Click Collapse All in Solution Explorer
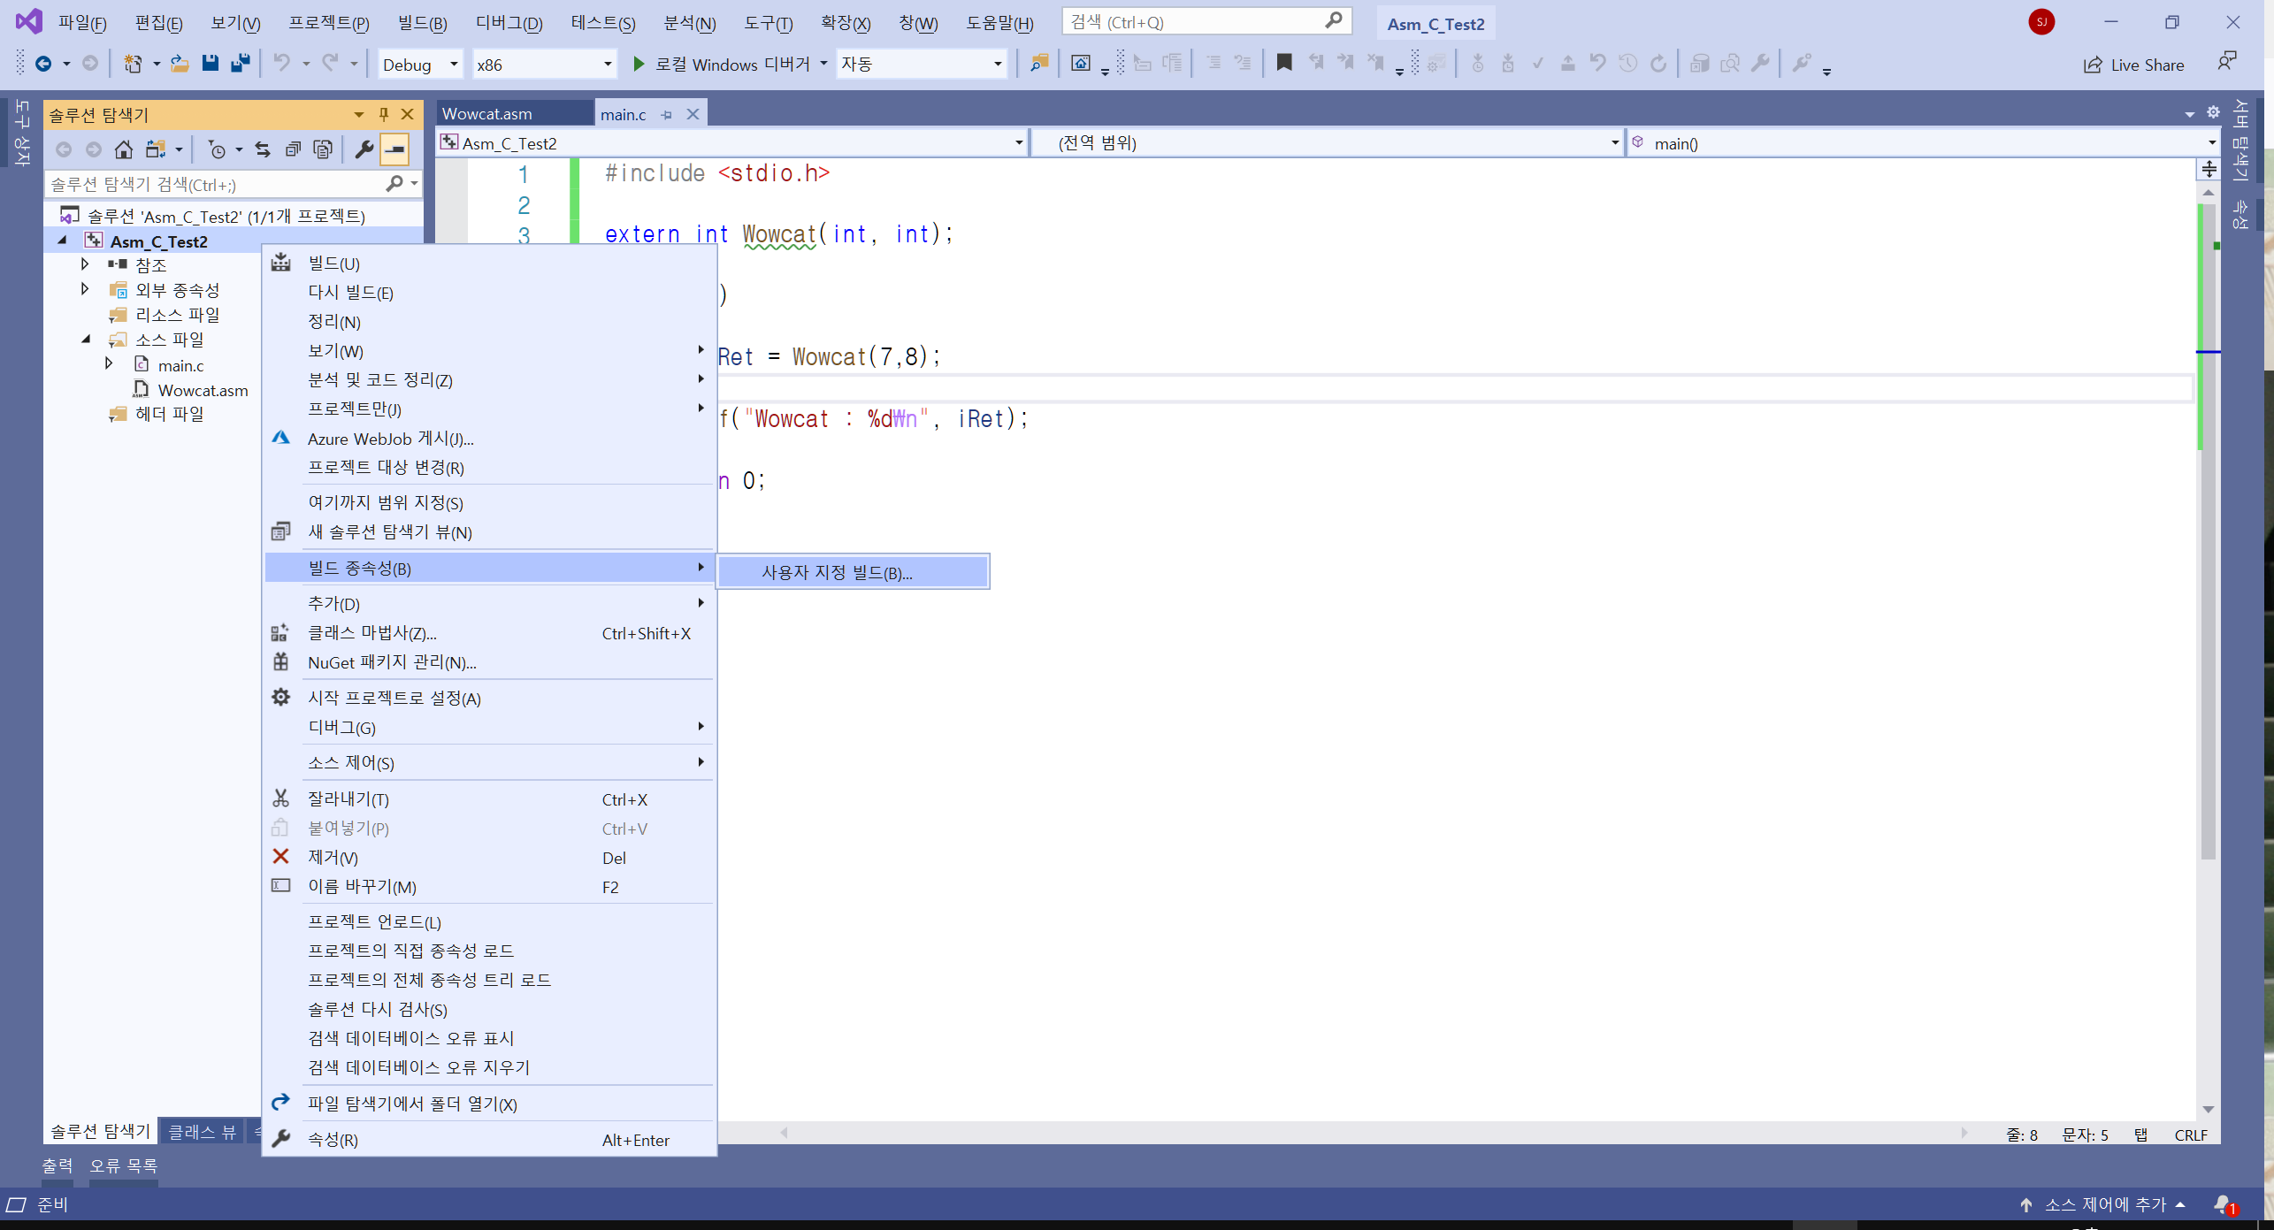Viewport: 2274px width, 1230px height. point(293,149)
